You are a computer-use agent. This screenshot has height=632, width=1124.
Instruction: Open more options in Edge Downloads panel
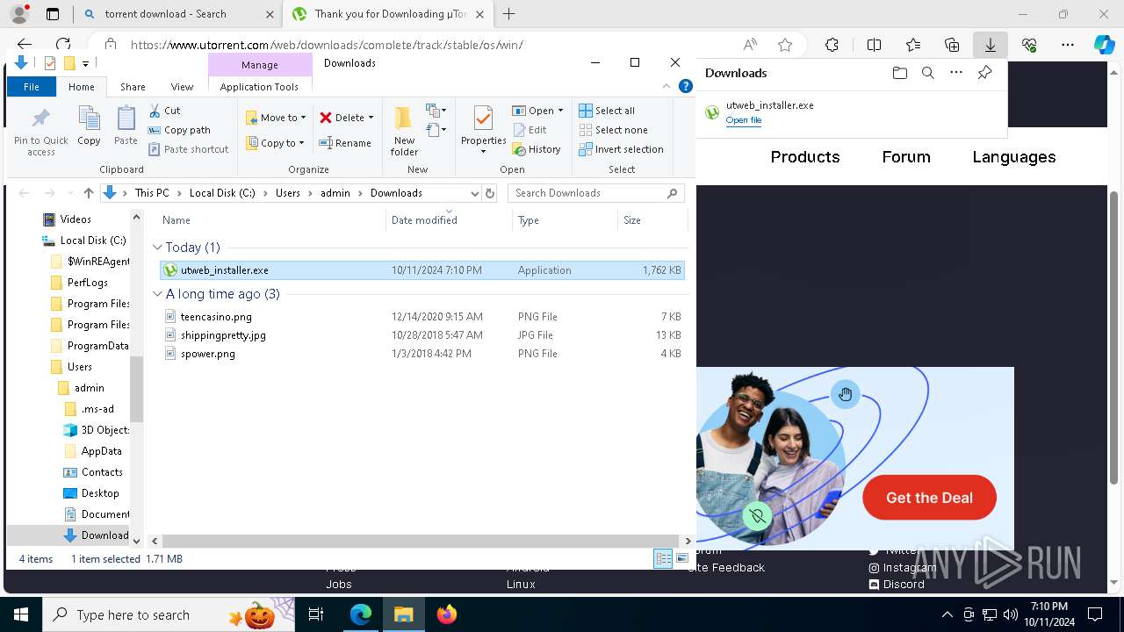pos(956,73)
